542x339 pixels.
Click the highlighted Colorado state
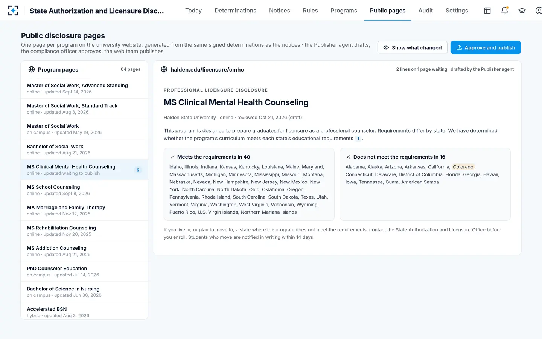click(x=463, y=167)
